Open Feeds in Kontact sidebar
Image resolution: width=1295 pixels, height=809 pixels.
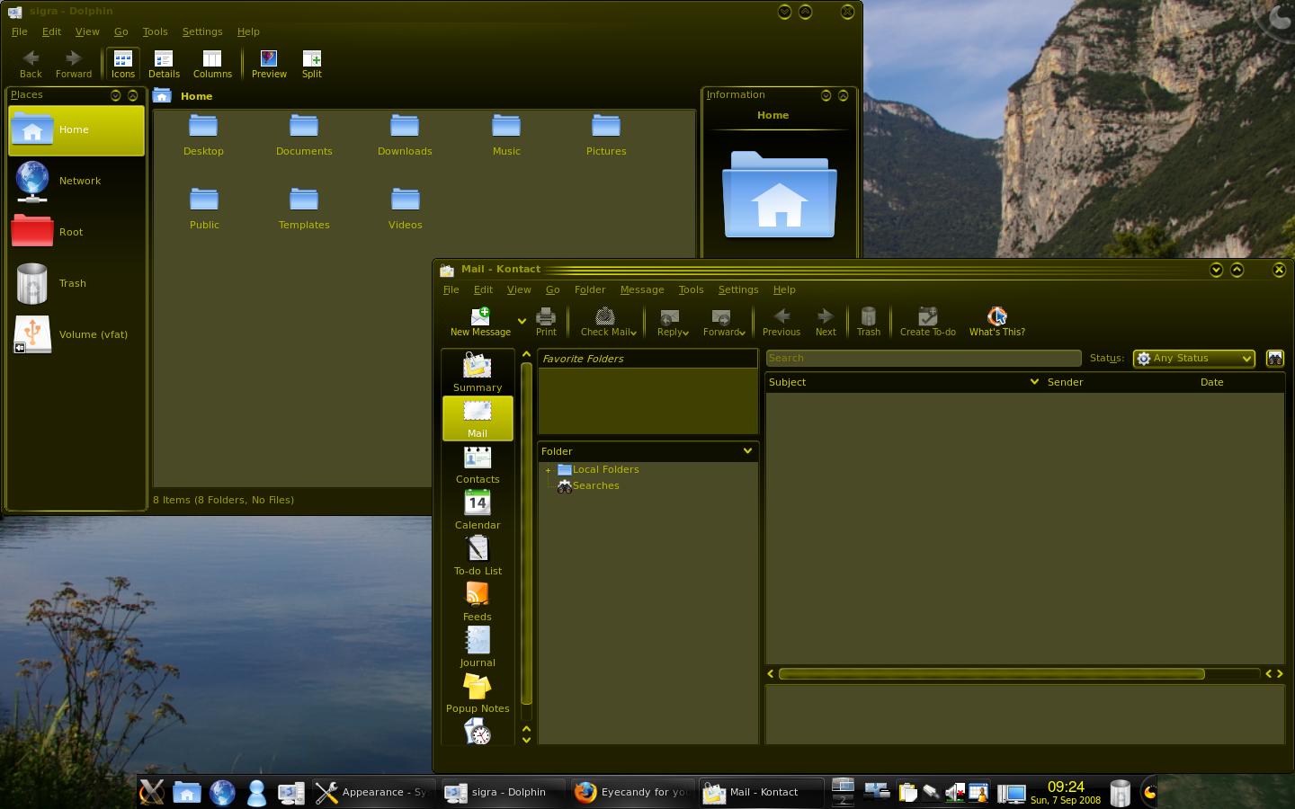coord(478,601)
